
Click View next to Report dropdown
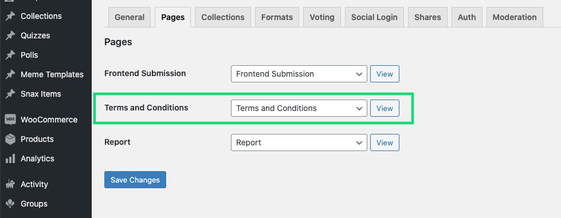click(x=385, y=142)
